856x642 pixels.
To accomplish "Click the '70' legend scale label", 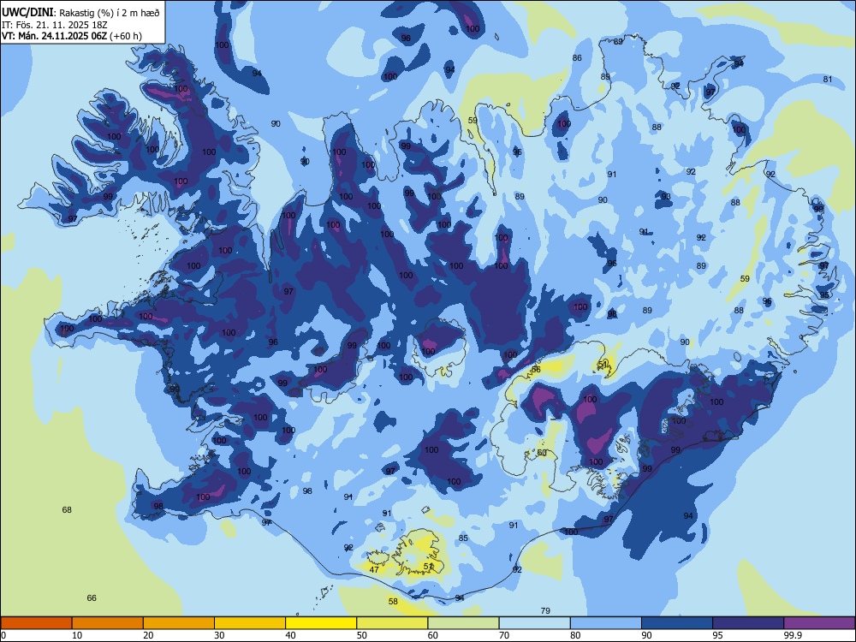I will tap(504, 635).
